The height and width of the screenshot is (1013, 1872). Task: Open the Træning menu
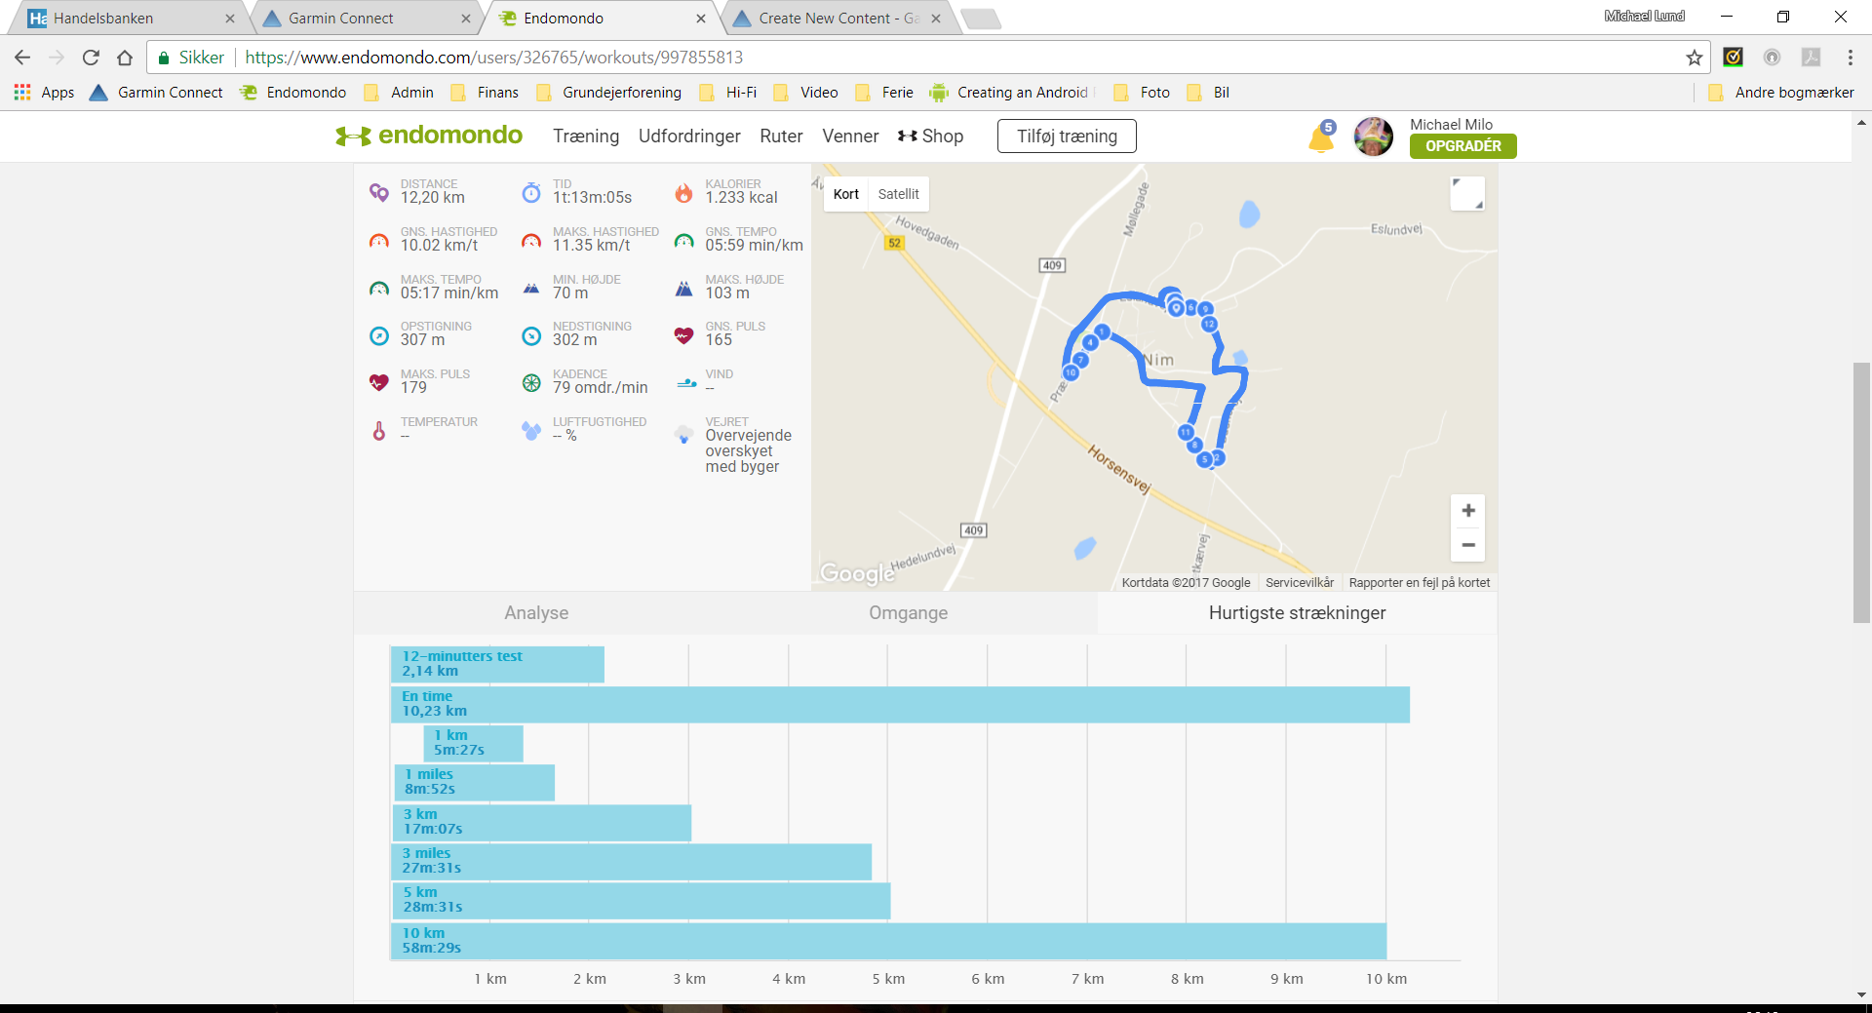click(x=586, y=136)
